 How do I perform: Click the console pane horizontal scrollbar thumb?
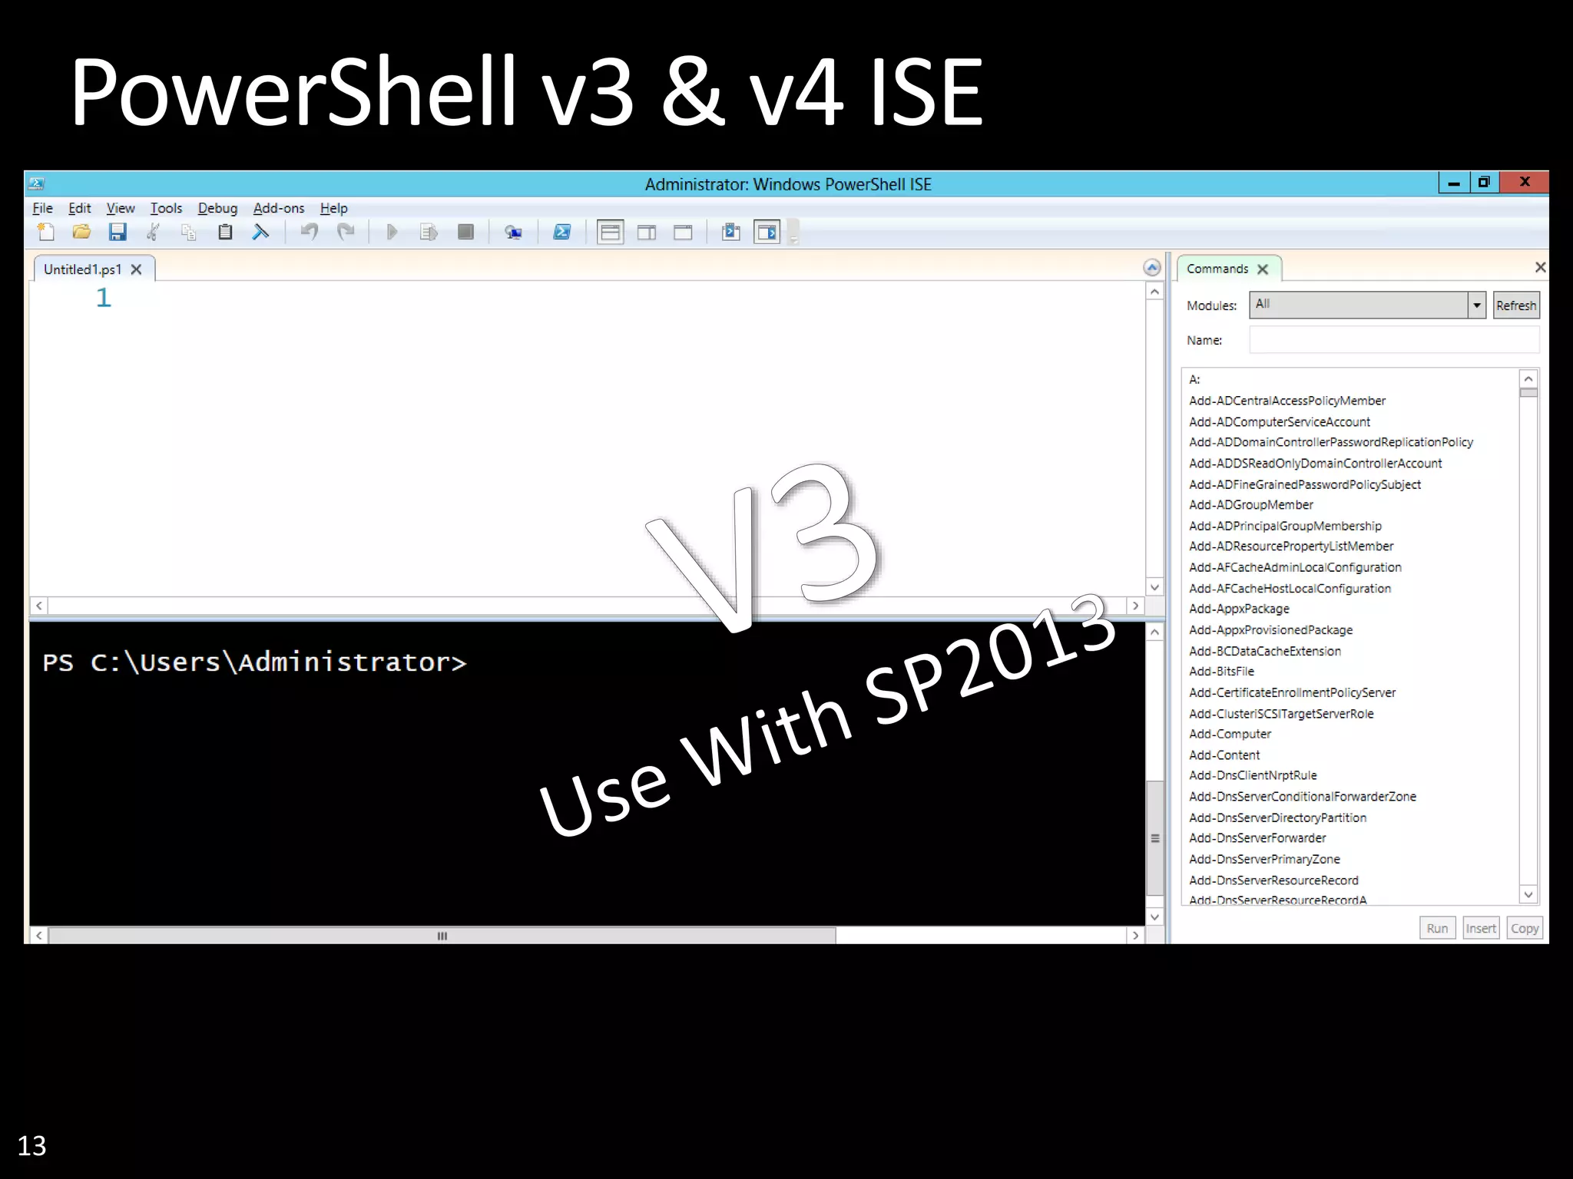point(442,936)
